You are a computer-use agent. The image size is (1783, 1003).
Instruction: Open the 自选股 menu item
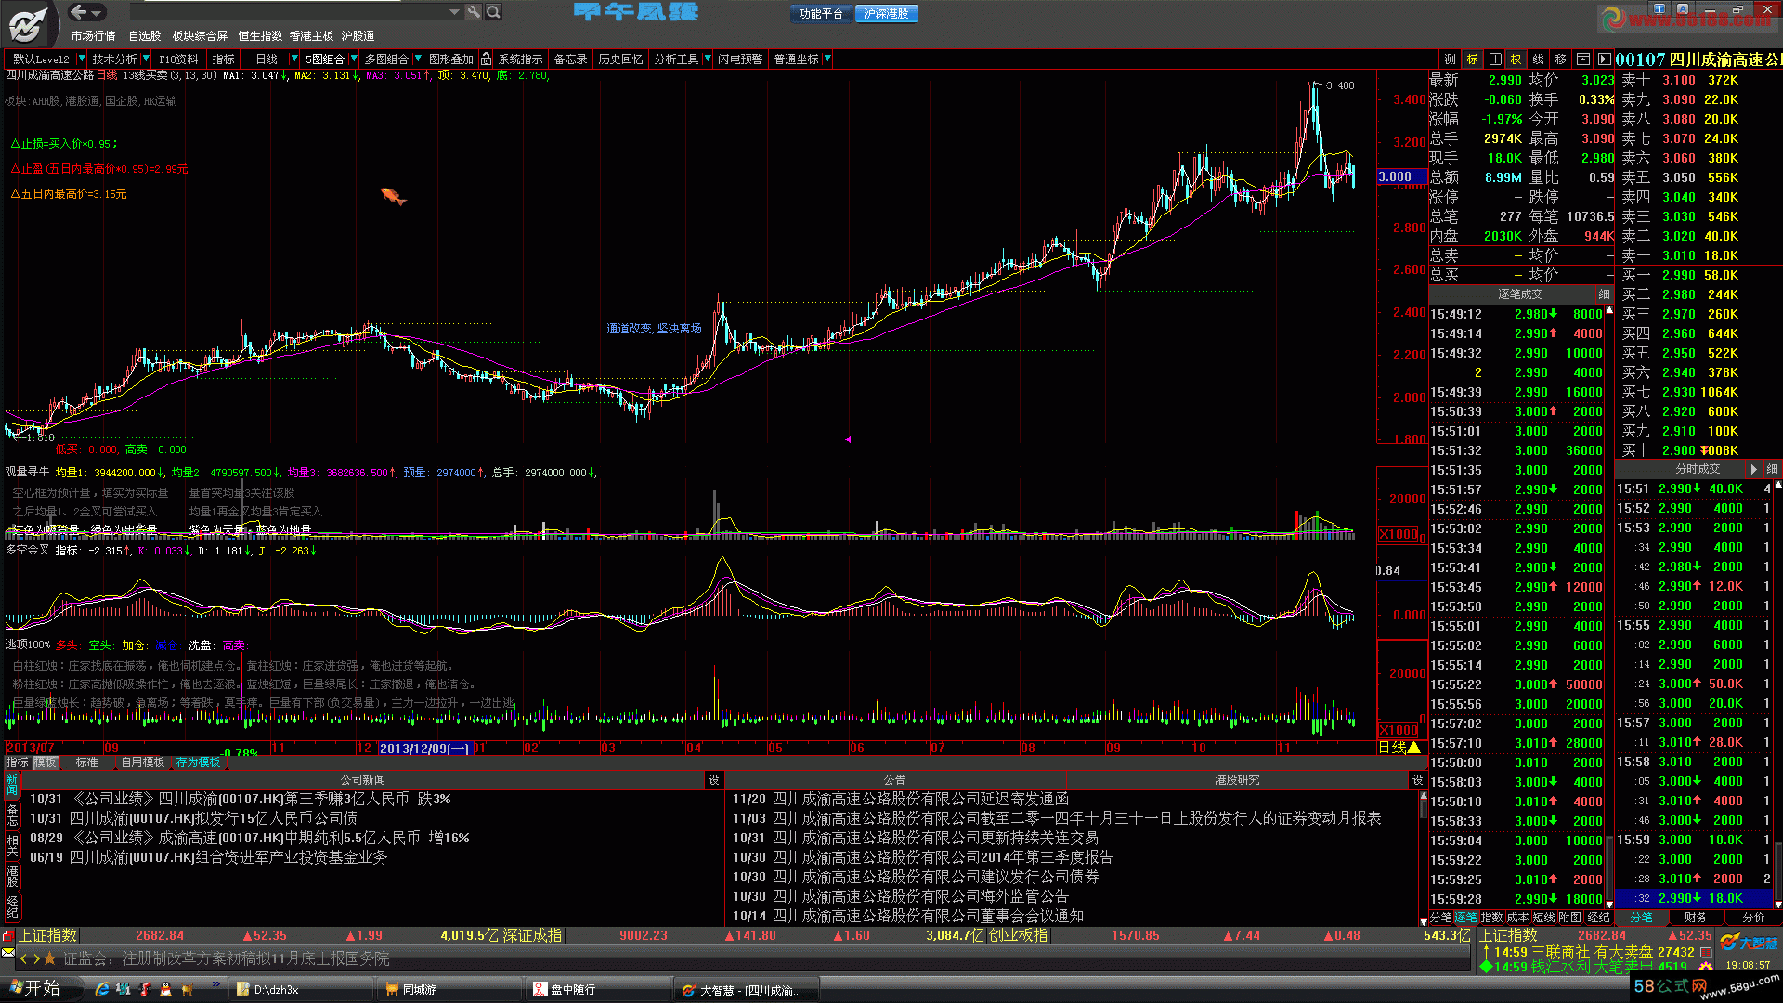tap(144, 35)
